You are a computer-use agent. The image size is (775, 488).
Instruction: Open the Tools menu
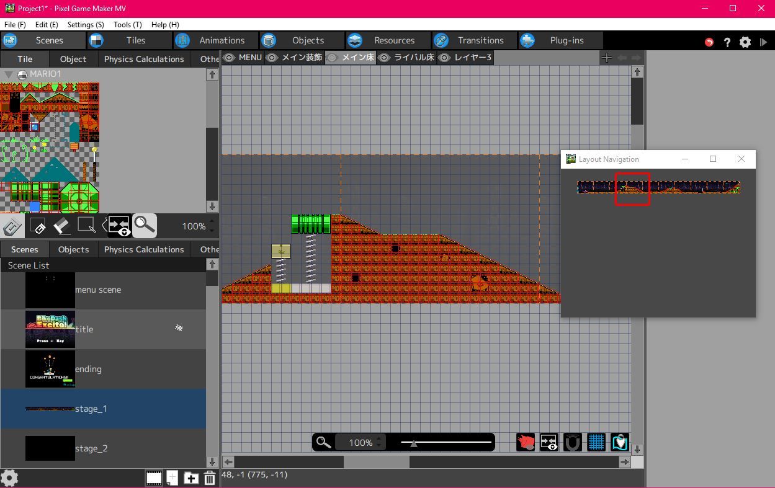[127, 25]
